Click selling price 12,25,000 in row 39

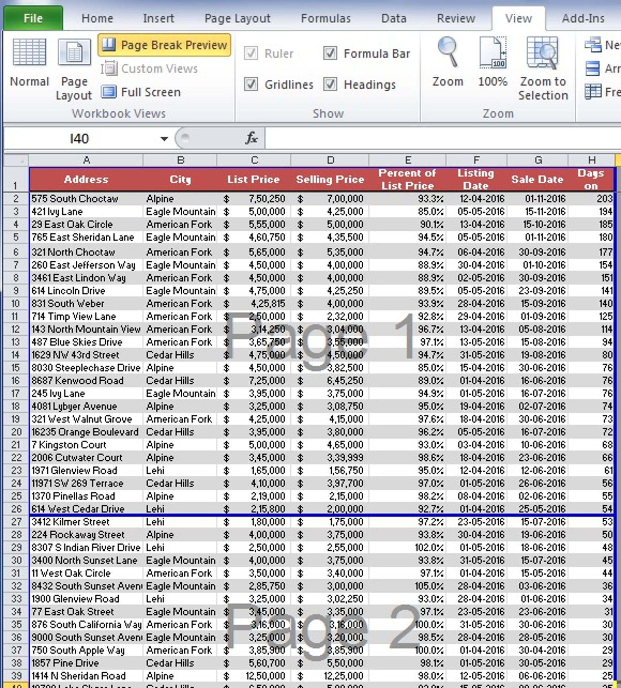coord(330,676)
